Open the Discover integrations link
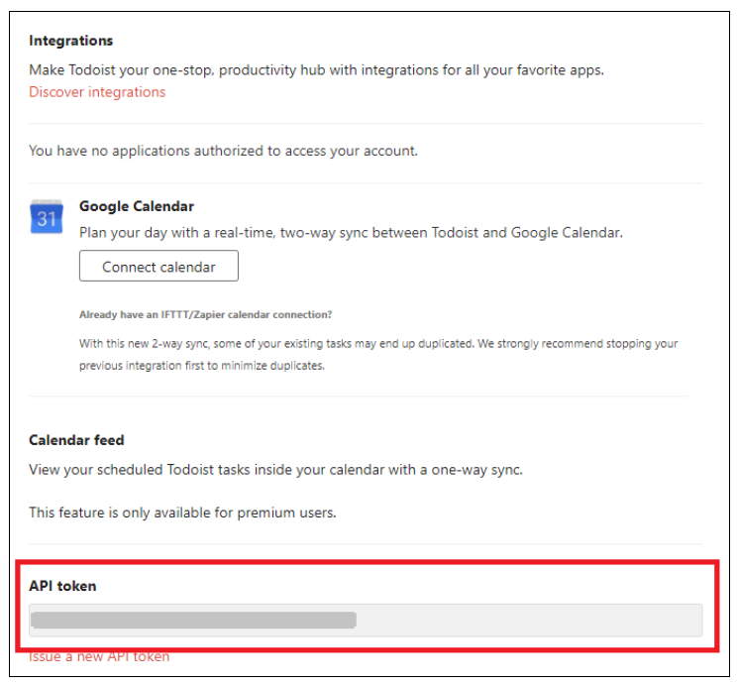 click(97, 92)
